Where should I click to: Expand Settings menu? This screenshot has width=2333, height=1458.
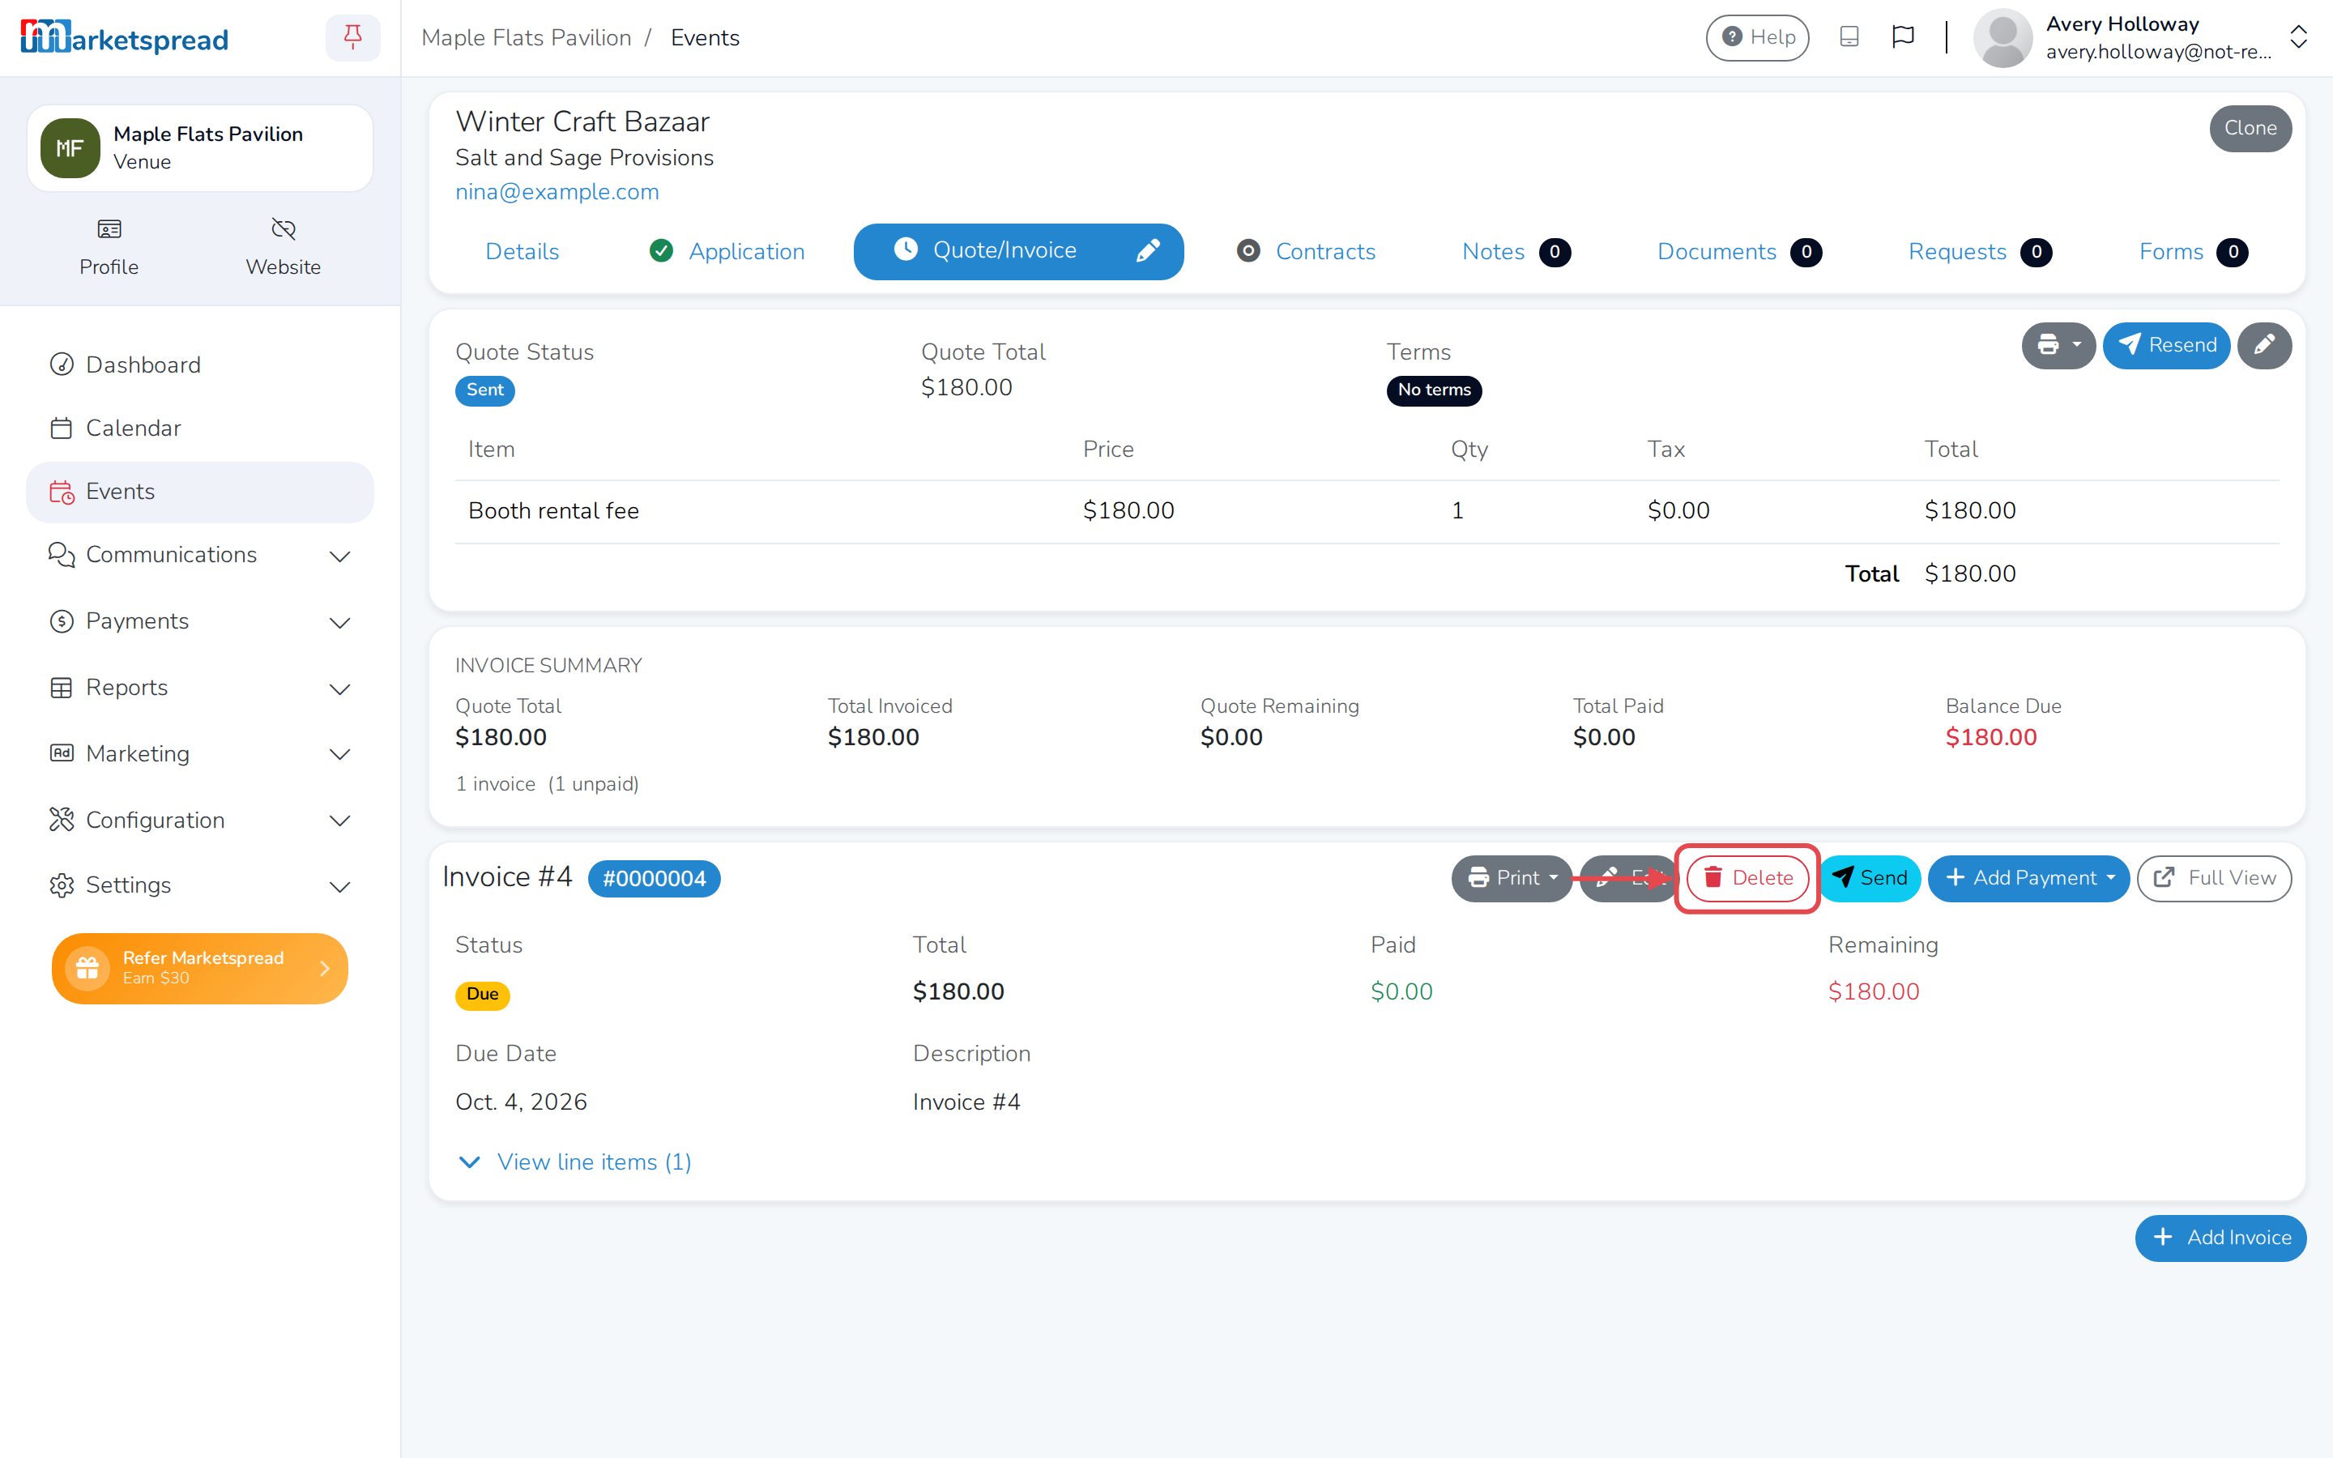pyautogui.click(x=199, y=885)
